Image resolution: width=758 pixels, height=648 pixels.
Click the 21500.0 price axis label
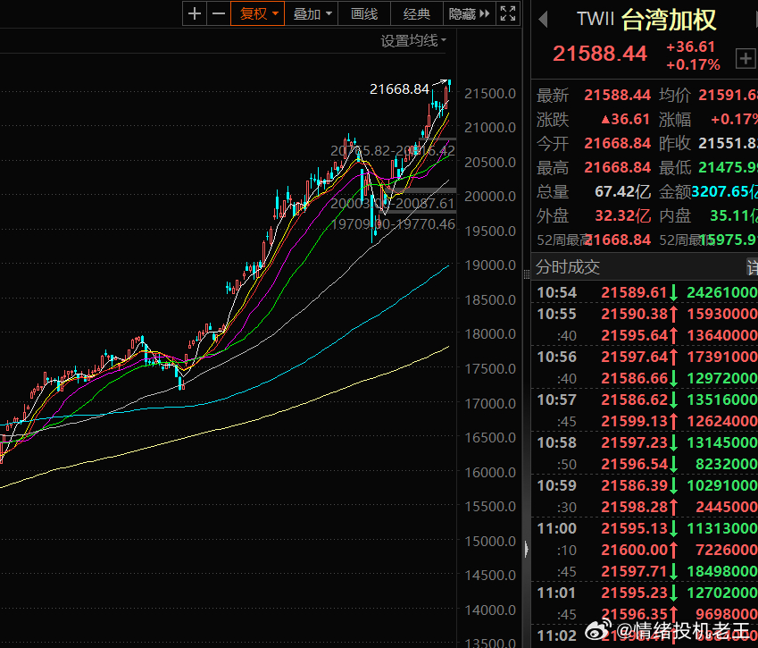pos(489,93)
